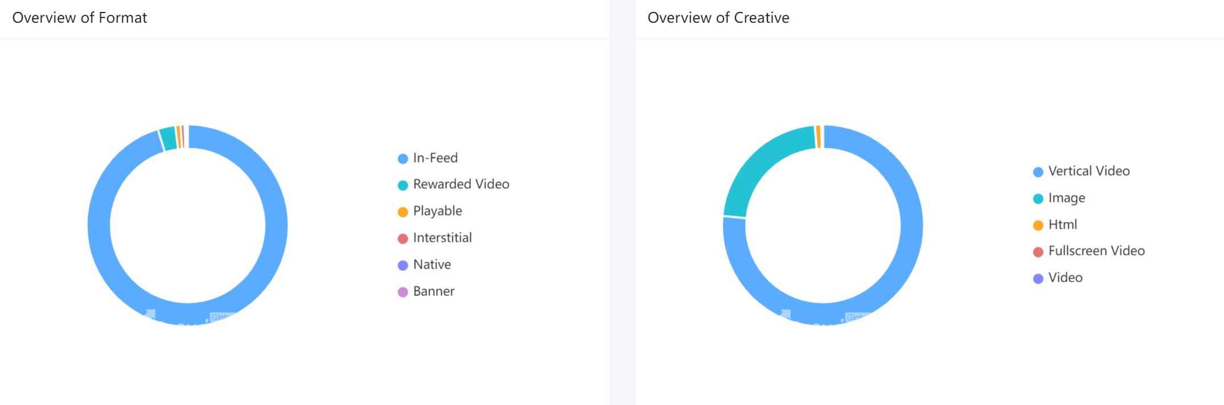Click the blue In-Feed legend dot
This screenshot has height=405, width=1224.
pyautogui.click(x=402, y=159)
